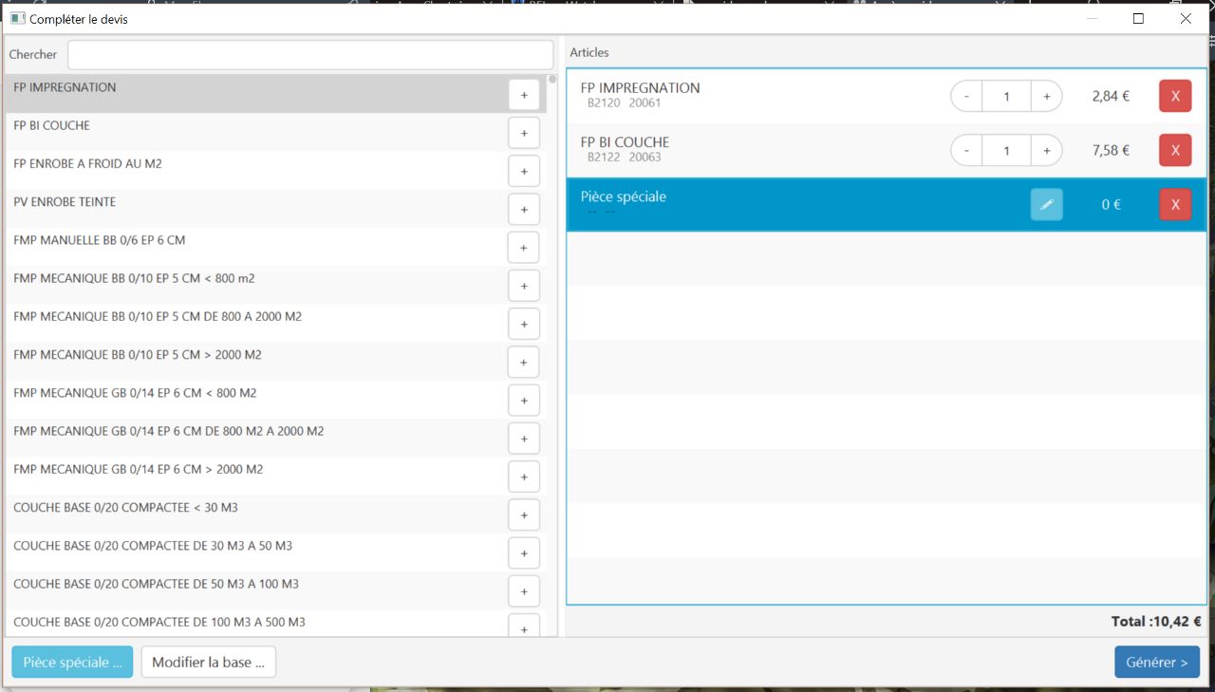The width and height of the screenshot is (1215, 692).
Task: Increase quantity of FP BI COUCHE article
Action: pyautogui.click(x=1046, y=150)
